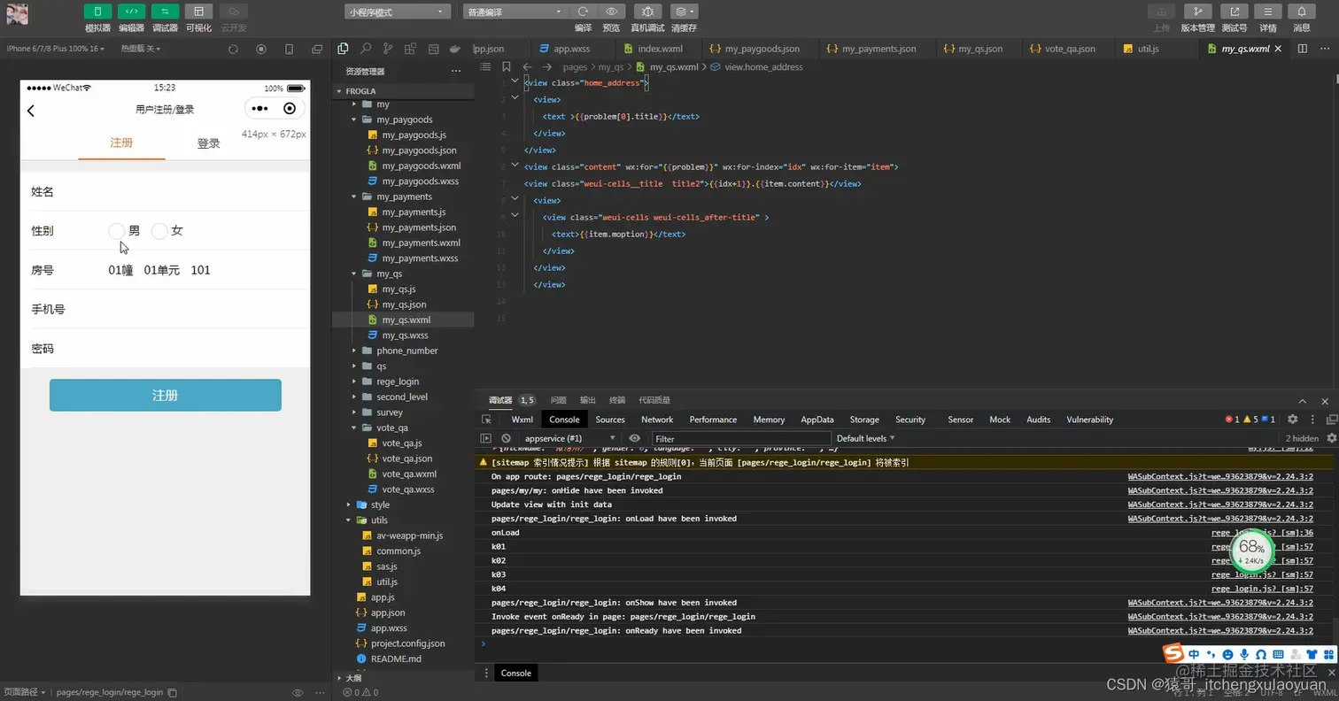Screen dimensions: 1339x701
Task: Select the 女 radio button
Action: (x=159, y=231)
